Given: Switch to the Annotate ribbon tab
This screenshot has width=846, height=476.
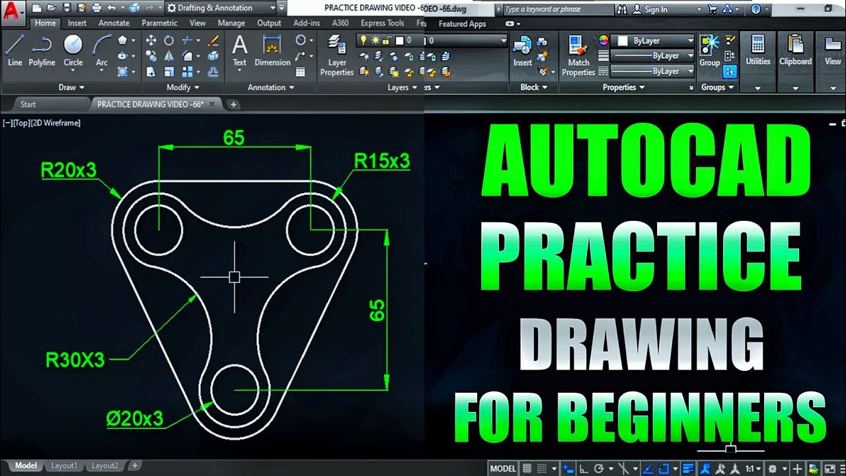Looking at the screenshot, I should point(114,23).
